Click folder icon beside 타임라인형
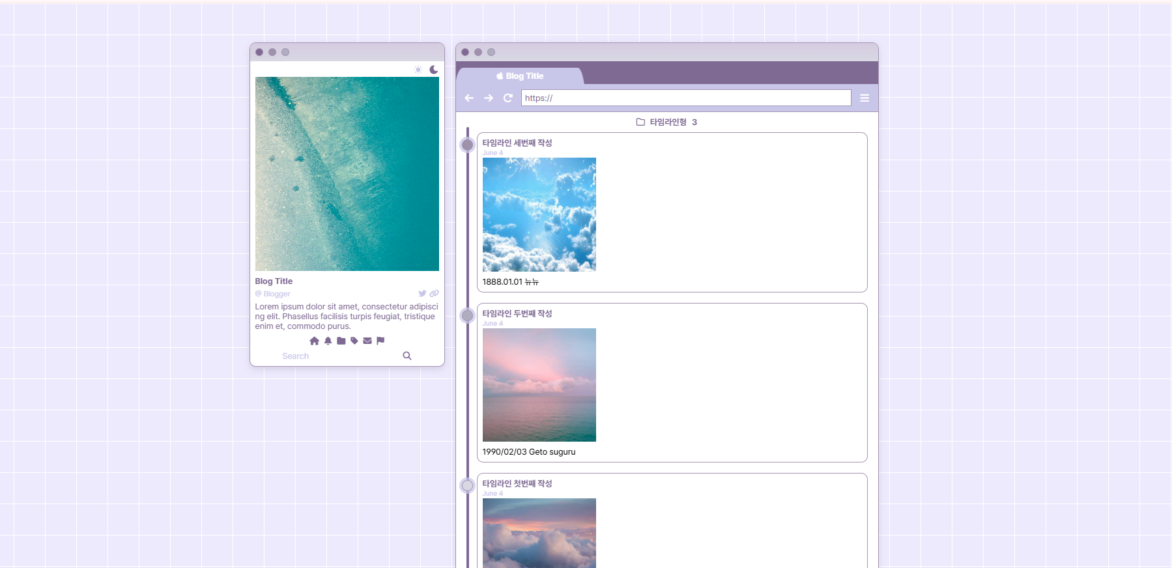Image resolution: width=1172 pixels, height=568 pixels. [640, 122]
